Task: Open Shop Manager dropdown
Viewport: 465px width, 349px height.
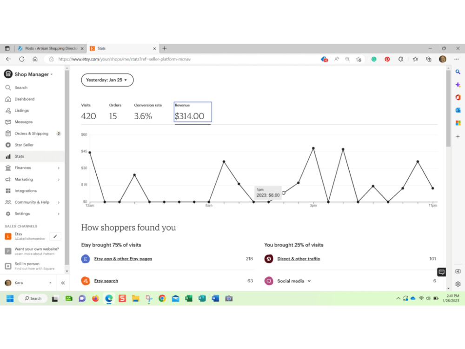Action: tap(29, 74)
